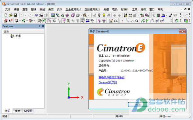Open the paint bucket color dropdown arrow
Image resolution: width=193 pixels, height=120 pixels.
[167, 15]
